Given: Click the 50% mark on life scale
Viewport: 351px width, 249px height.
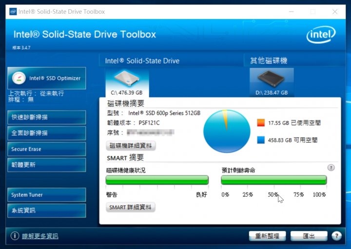Looking at the screenshot, I should click(273, 194).
